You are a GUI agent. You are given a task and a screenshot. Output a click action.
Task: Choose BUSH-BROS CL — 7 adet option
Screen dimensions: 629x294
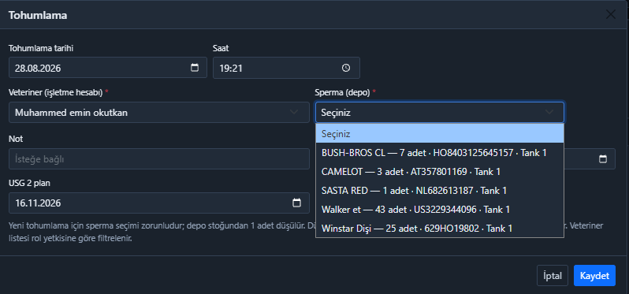[x=440, y=152]
